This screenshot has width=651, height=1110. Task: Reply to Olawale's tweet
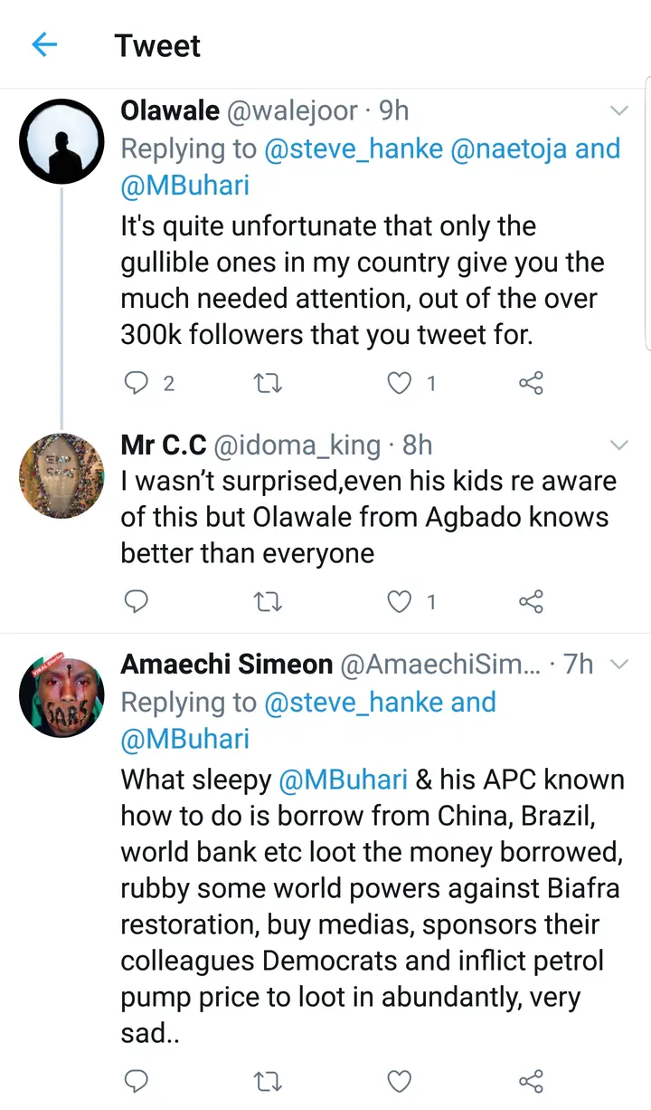(137, 384)
